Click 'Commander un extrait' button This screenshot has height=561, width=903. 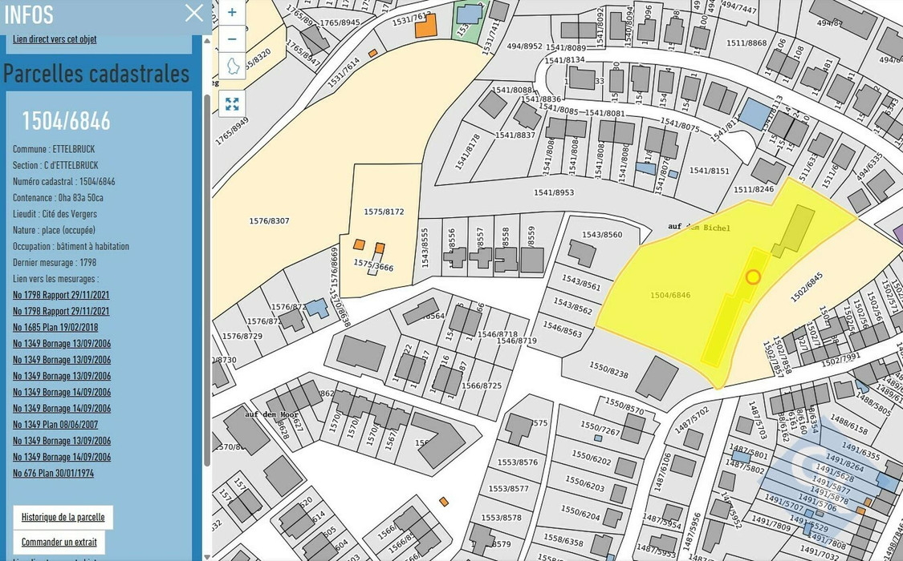point(59,542)
